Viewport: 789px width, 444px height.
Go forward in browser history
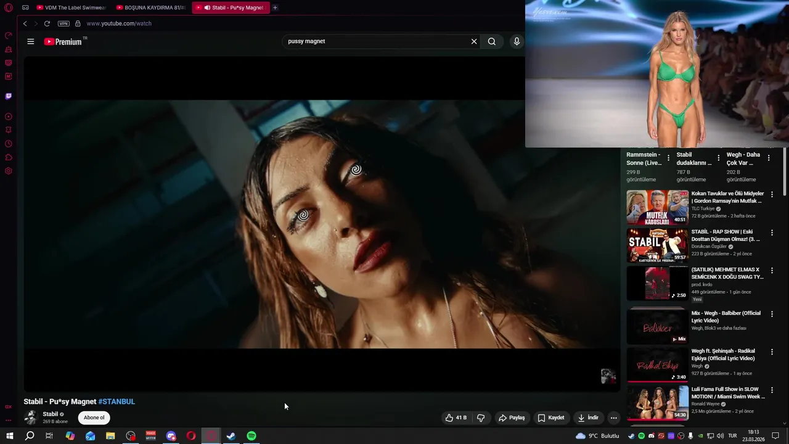(35, 23)
